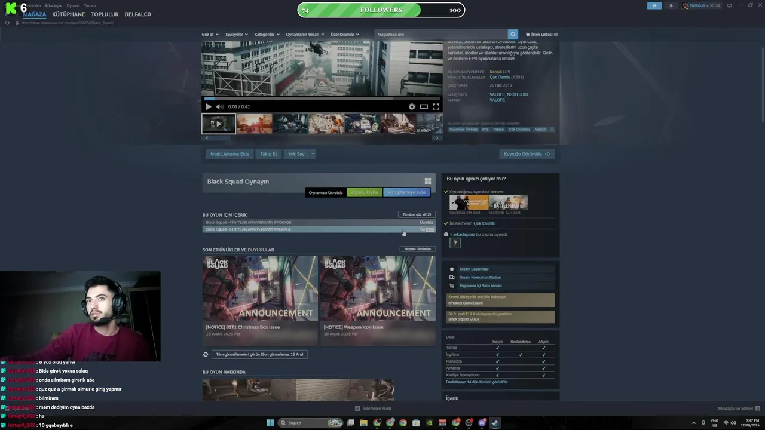Screen dimensions: 765x430
Task: Click the Steam taskbar icon
Action: coord(495,423)
